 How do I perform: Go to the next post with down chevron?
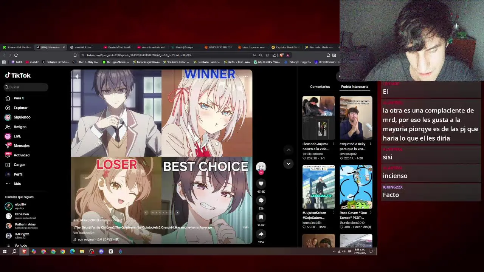(x=289, y=164)
